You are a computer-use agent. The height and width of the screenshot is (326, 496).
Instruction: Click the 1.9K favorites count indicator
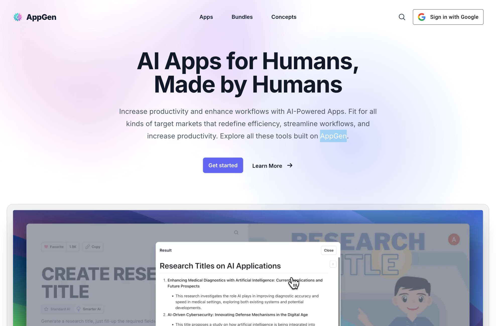tap(72, 247)
